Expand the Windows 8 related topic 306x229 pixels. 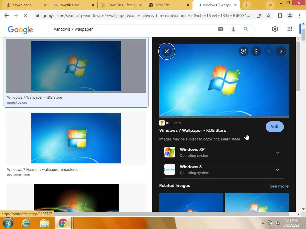coord(278,170)
